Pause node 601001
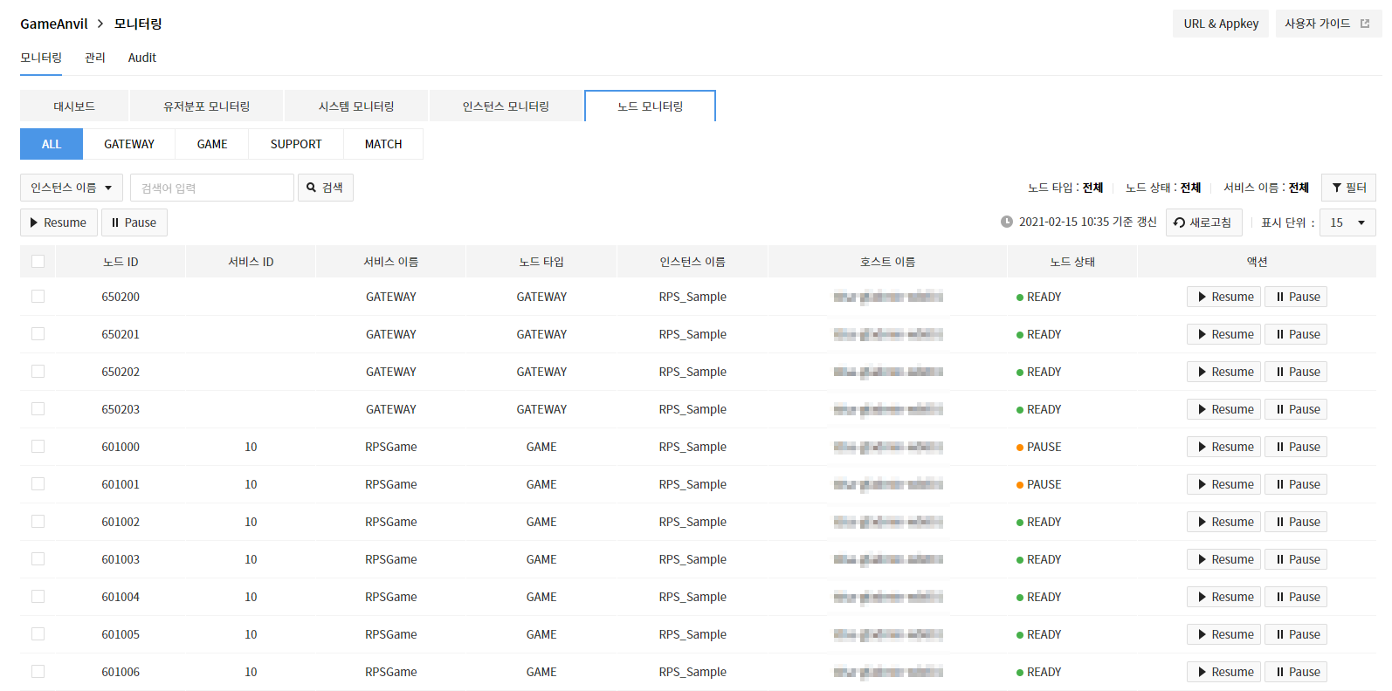Viewport: 1392px width, 691px height. [x=1296, y=484]
